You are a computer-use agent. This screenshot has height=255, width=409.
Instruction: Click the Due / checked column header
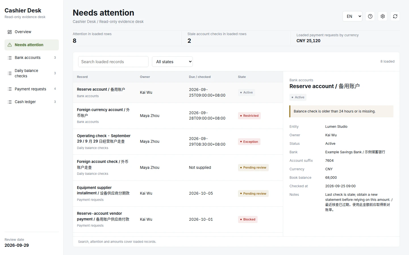coord(200,77)
